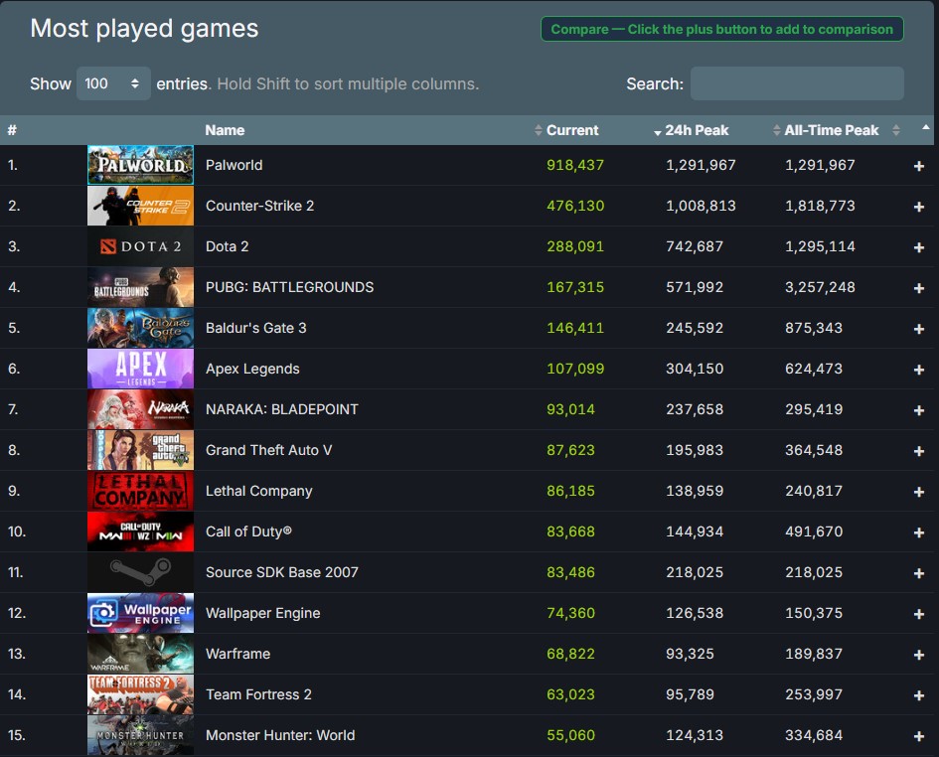Sort by All-Time Peak column
This screenshot has width=939, height=757.
pos(832,130)
